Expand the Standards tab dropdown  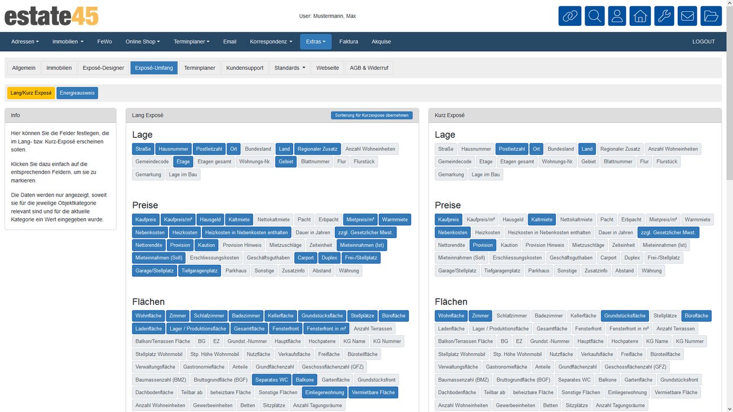tap(290, 68)
